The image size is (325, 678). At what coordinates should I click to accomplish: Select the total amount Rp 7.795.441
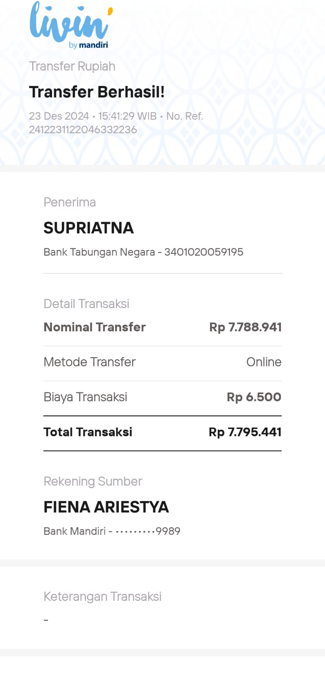[x=245, y=432]
